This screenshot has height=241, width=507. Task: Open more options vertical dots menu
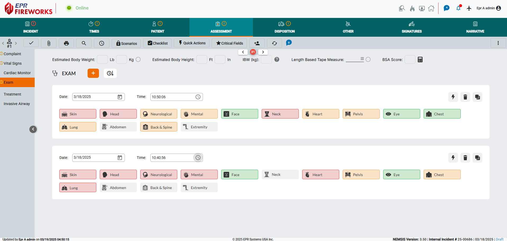498,43
